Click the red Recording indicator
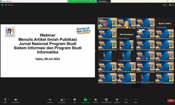This screenshot has height=105, width=175. (x=9, y=5)
